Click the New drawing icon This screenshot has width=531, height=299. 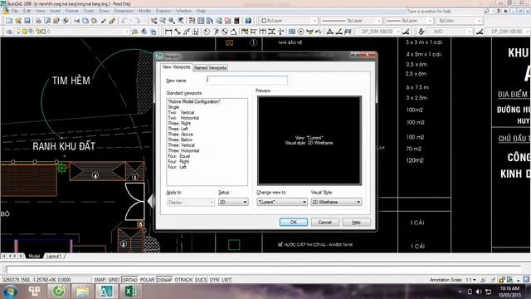coord(9,21)
